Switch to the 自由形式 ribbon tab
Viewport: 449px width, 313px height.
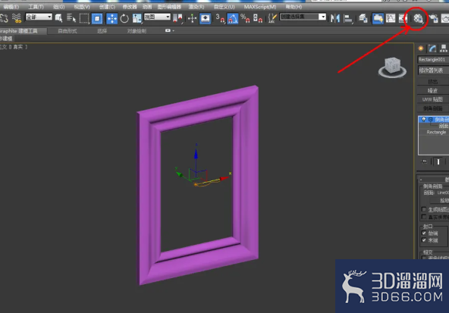(x=68, y=31)
